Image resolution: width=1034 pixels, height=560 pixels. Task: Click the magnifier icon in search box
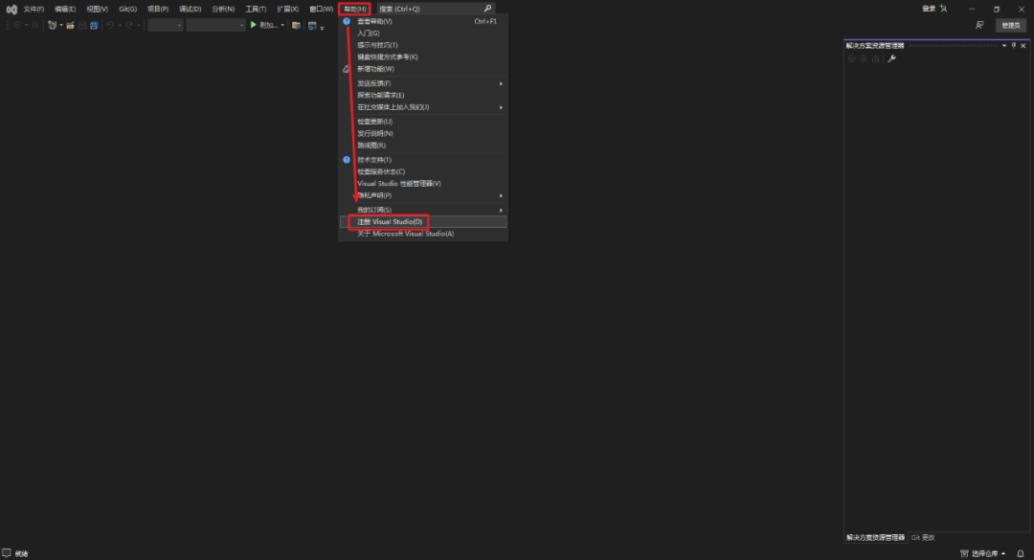click(x=487, y=9)
